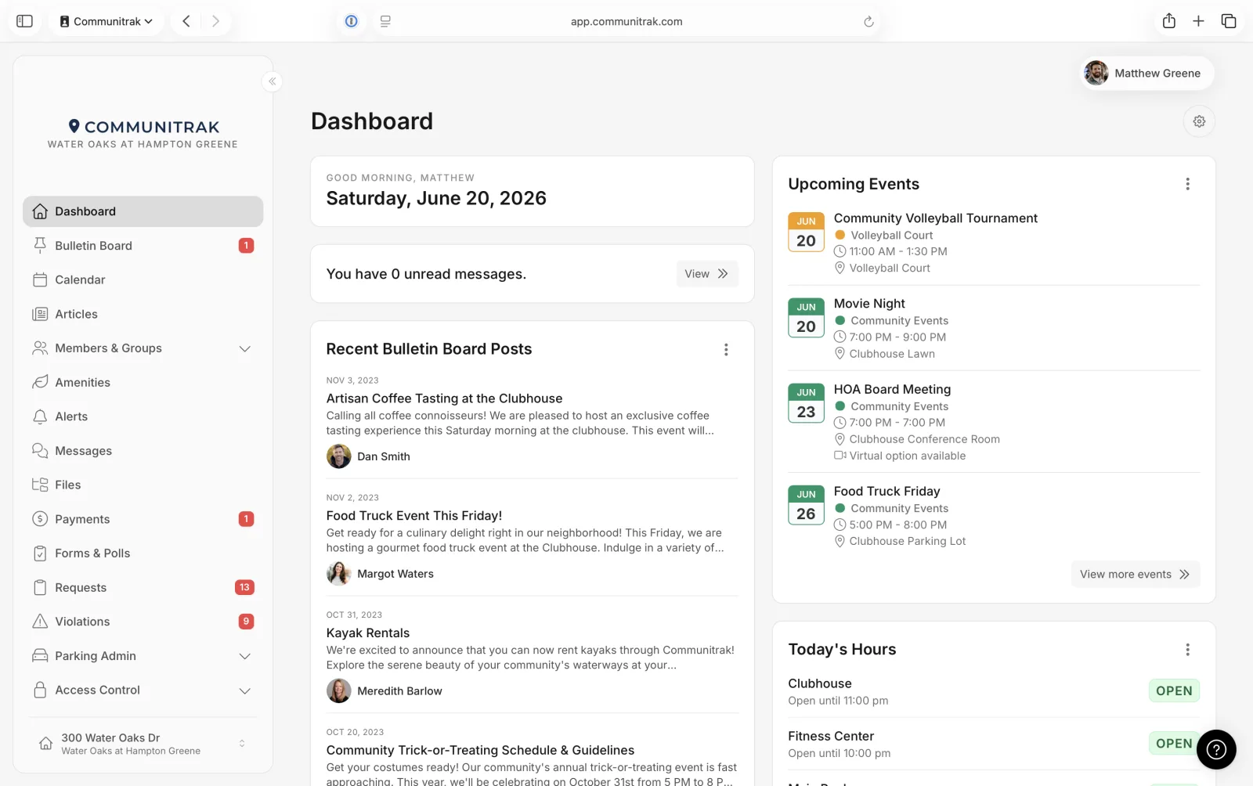Click the JUN 23 date tile
Screen dimensions: 1253x786
pos(806,403)
